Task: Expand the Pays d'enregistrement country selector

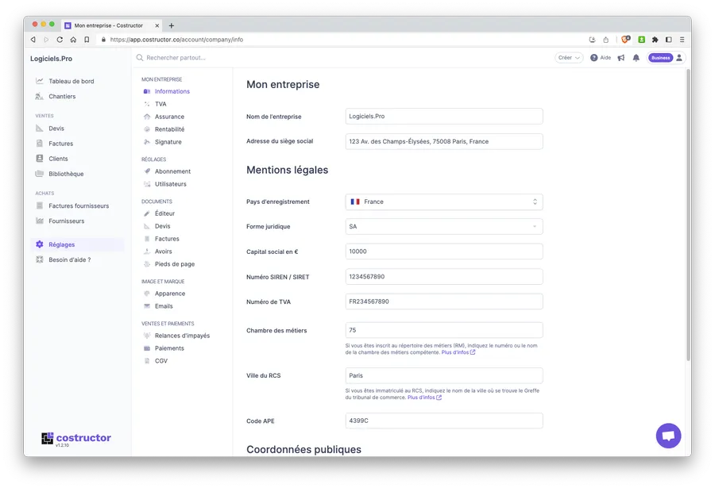Action: [444, 202]
